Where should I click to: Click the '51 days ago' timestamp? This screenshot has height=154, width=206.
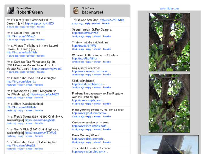pos(78,104)
